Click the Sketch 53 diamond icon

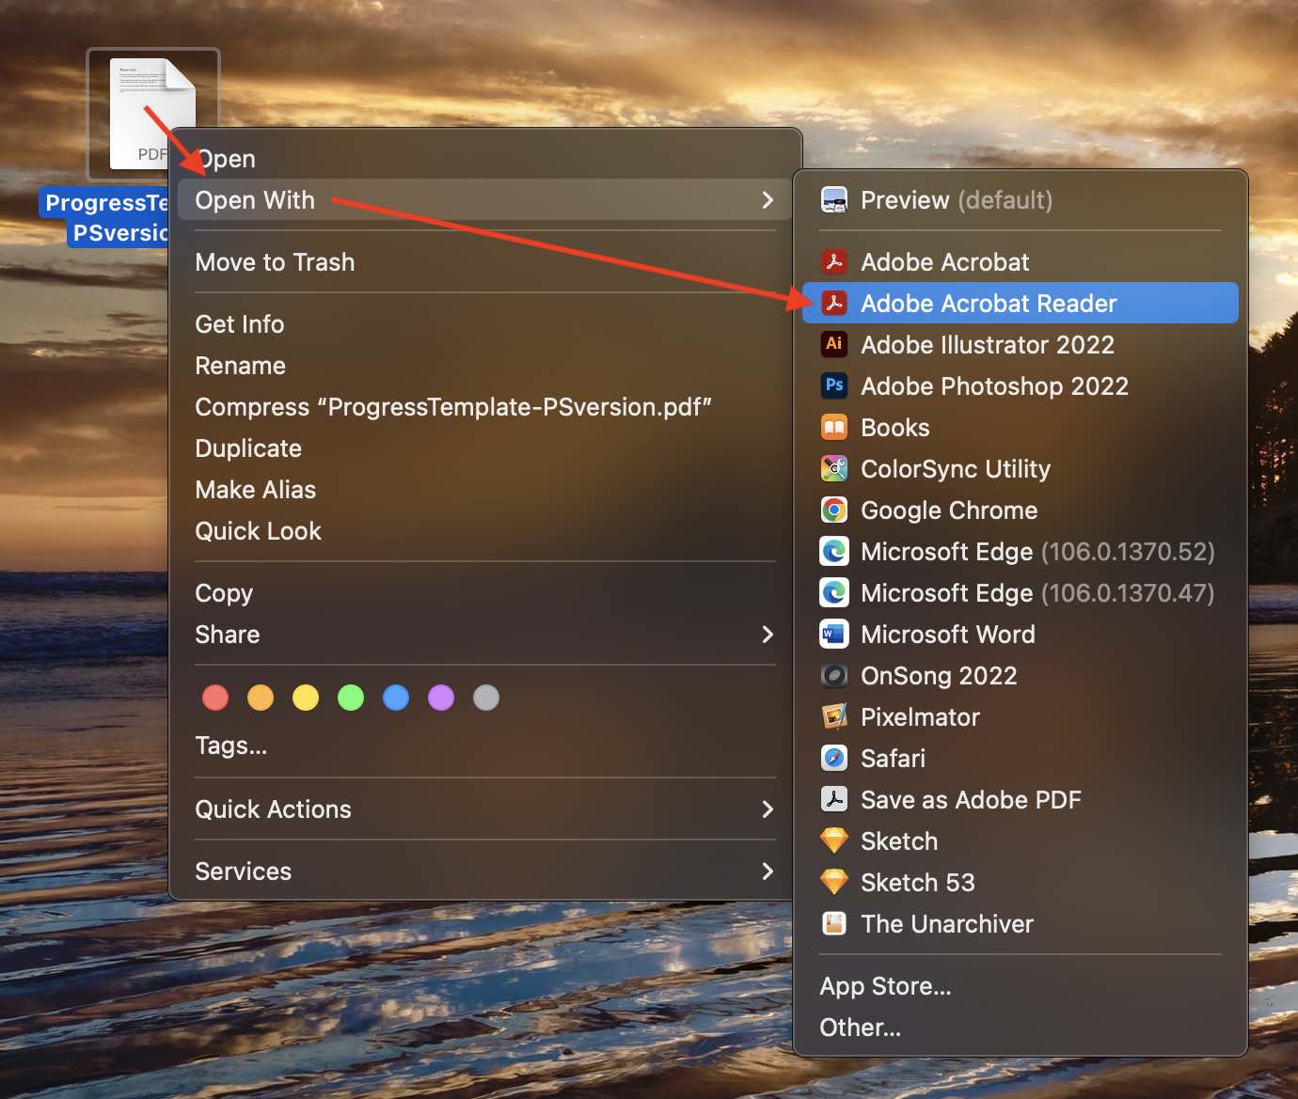coord(833,883)
